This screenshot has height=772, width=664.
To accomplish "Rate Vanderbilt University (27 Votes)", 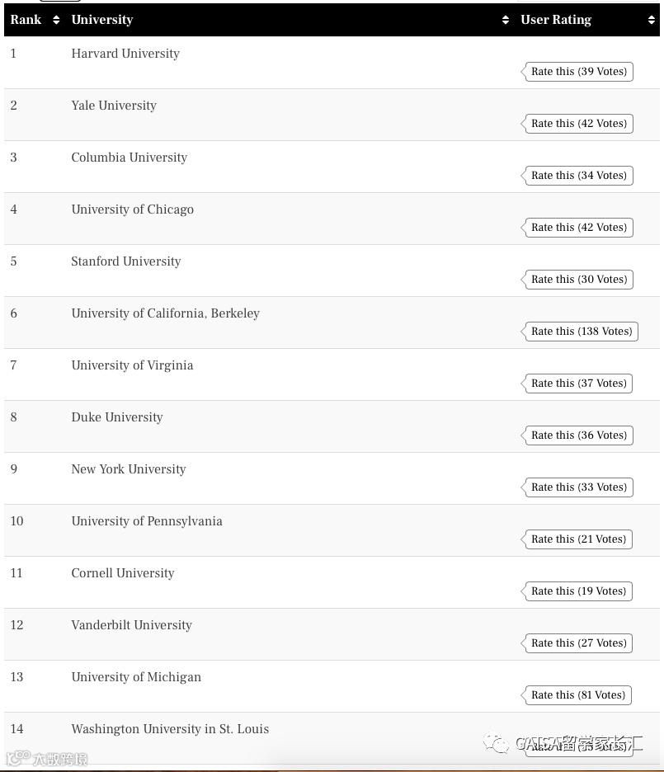I will coord(578,643).
